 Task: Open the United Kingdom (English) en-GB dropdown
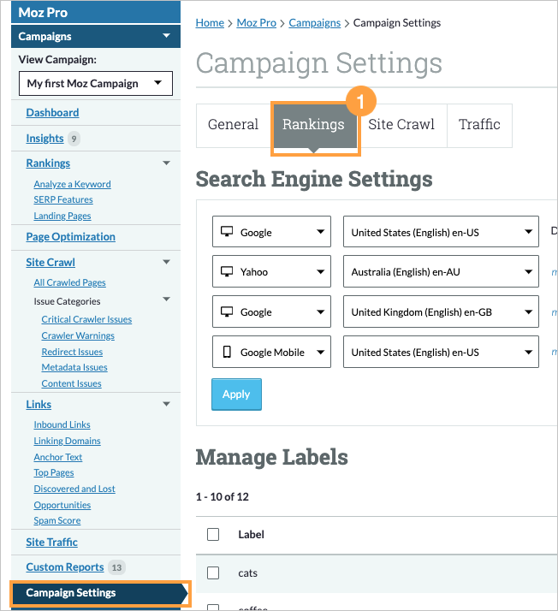click(441, 312)
